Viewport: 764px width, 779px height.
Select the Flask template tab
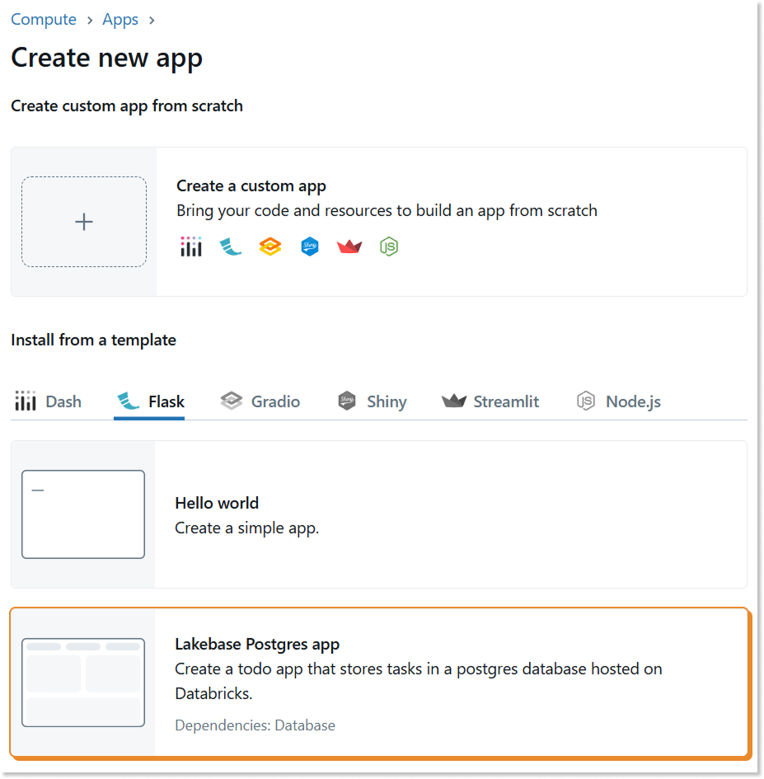coord(150,401)
